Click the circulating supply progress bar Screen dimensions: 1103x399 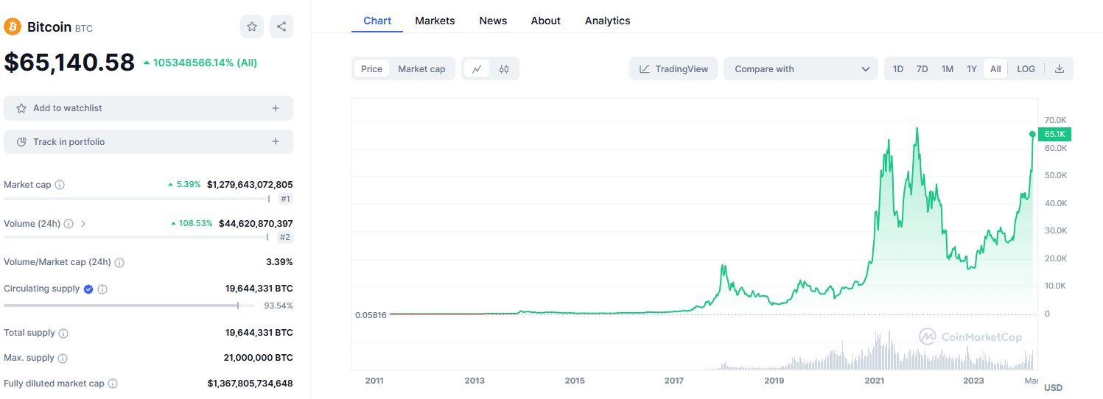(129, 305)
